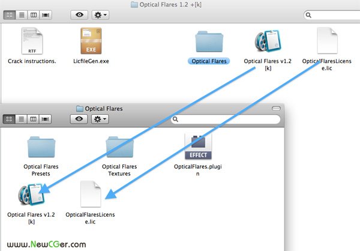Click the 'OpticalFlares.plugin' name label
360x251 pixels.
[x=197, y=170]
